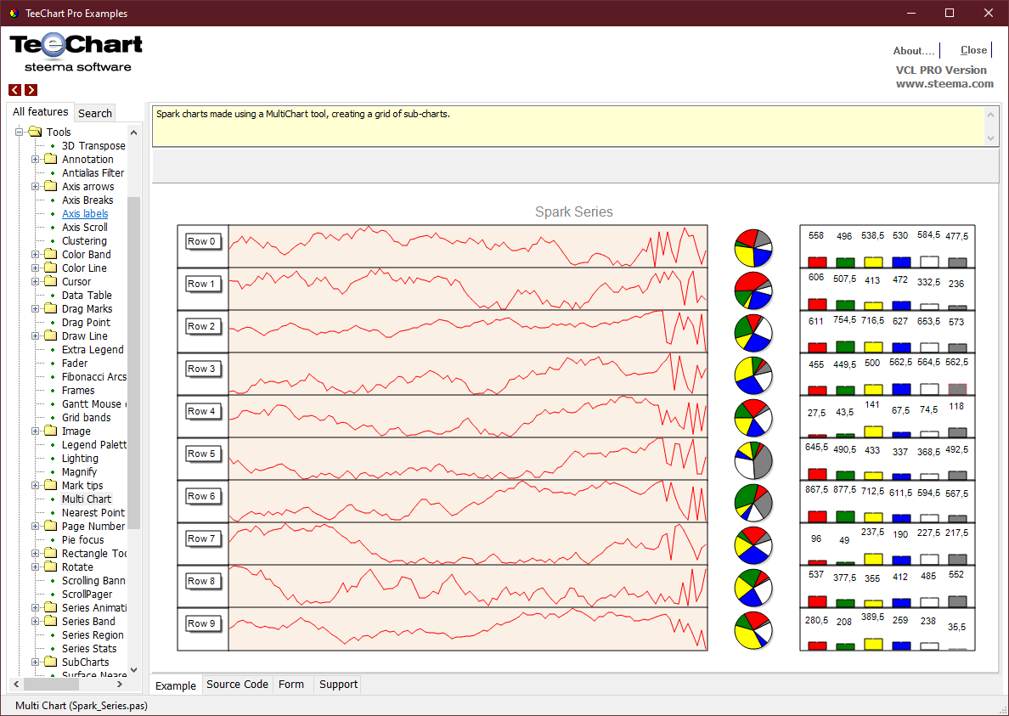Click the TeeChart steema software logo
The height and width of the screenshot is (716, 1009).
pos(76,53)
